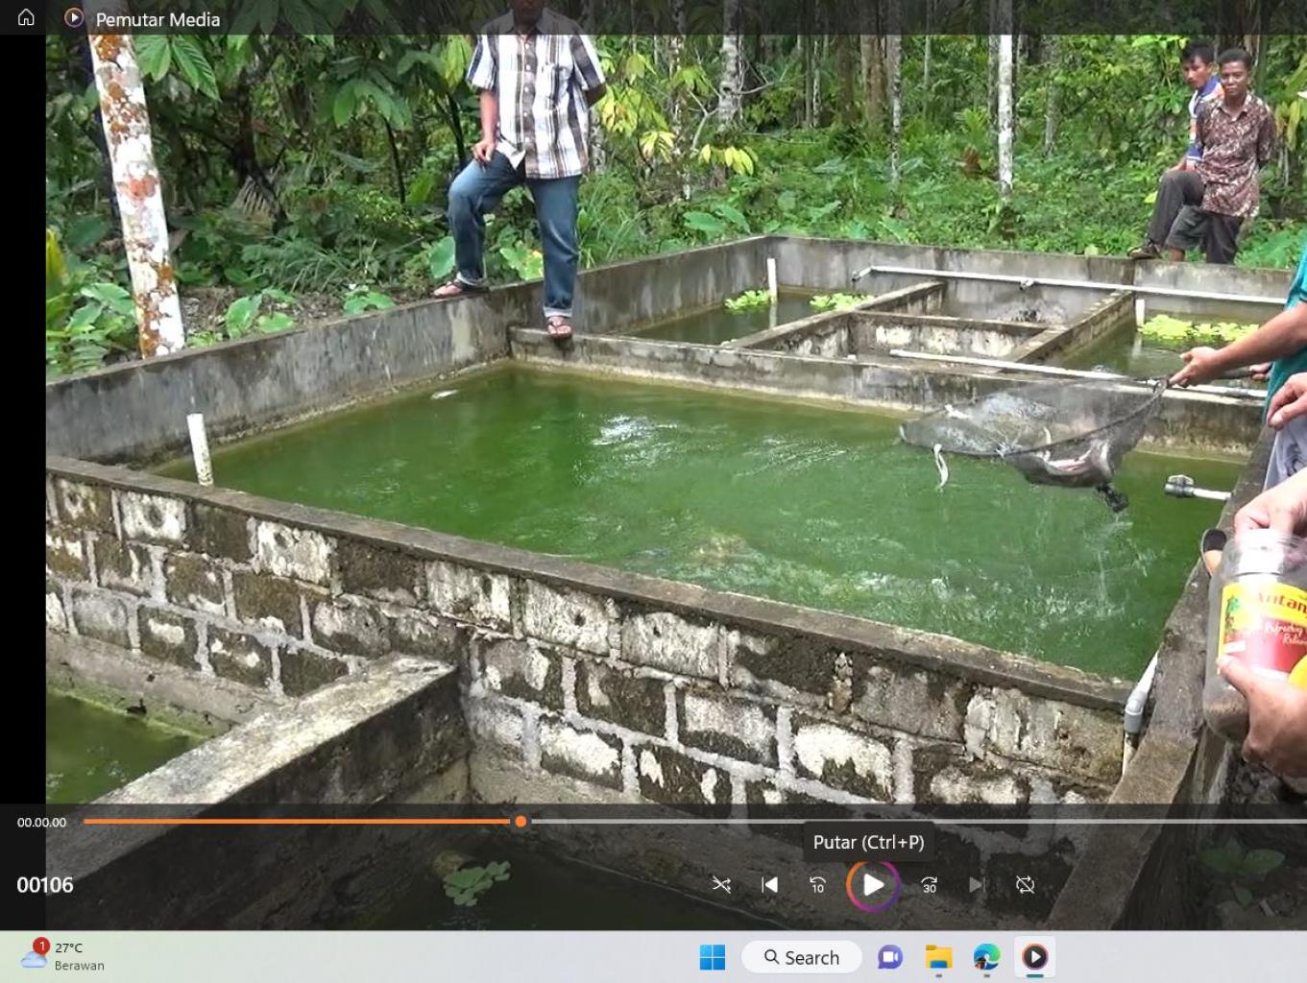1307x983 pixels.
Task: Open the Windows Start menu
Action: (713, 957)
